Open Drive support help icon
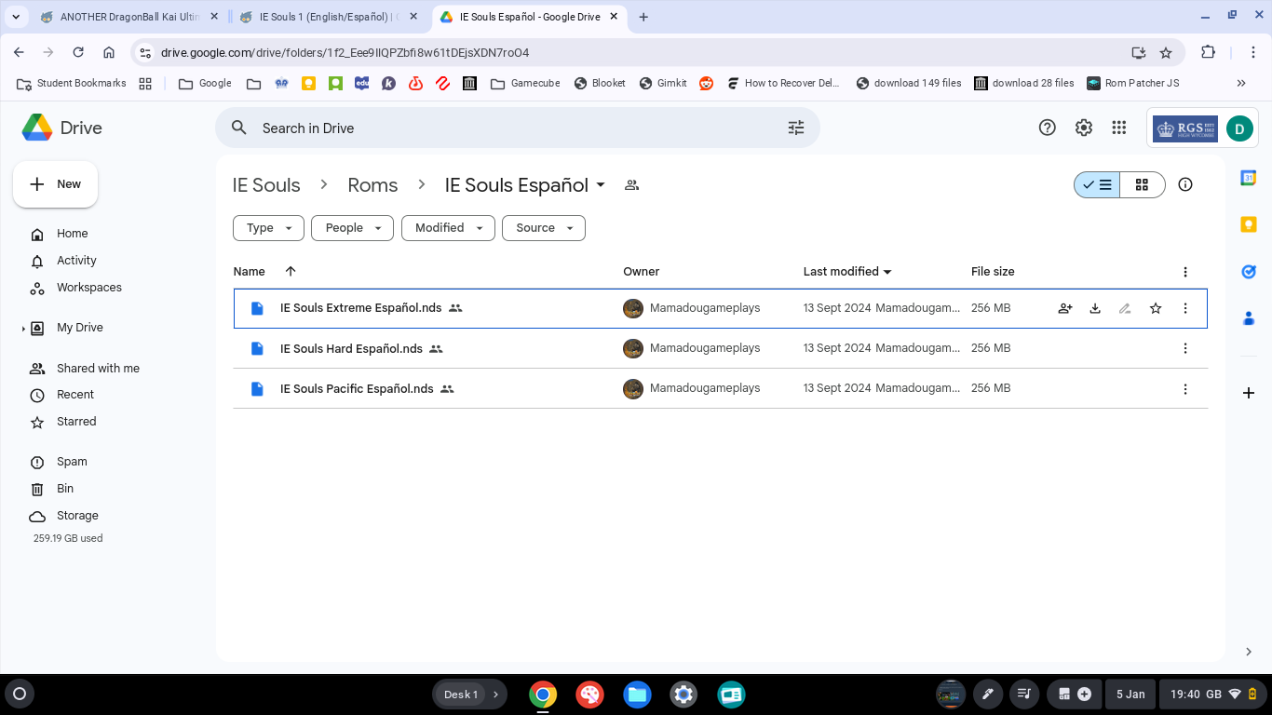 tap(1048, 128)
